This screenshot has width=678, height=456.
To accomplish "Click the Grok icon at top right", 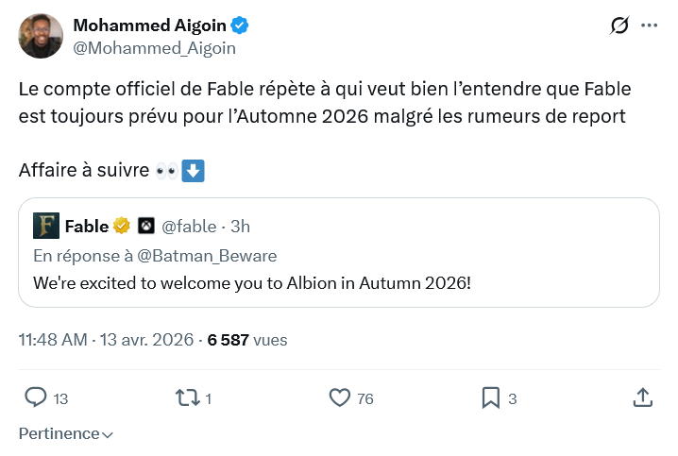I will 619,25.
